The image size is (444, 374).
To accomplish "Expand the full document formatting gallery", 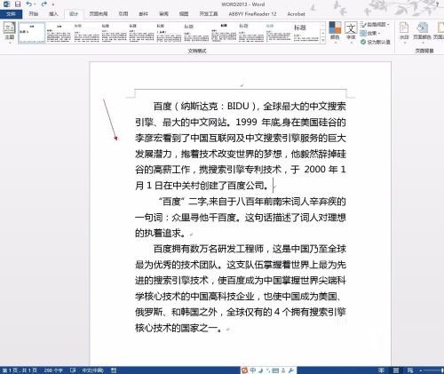I will (323, 40).
